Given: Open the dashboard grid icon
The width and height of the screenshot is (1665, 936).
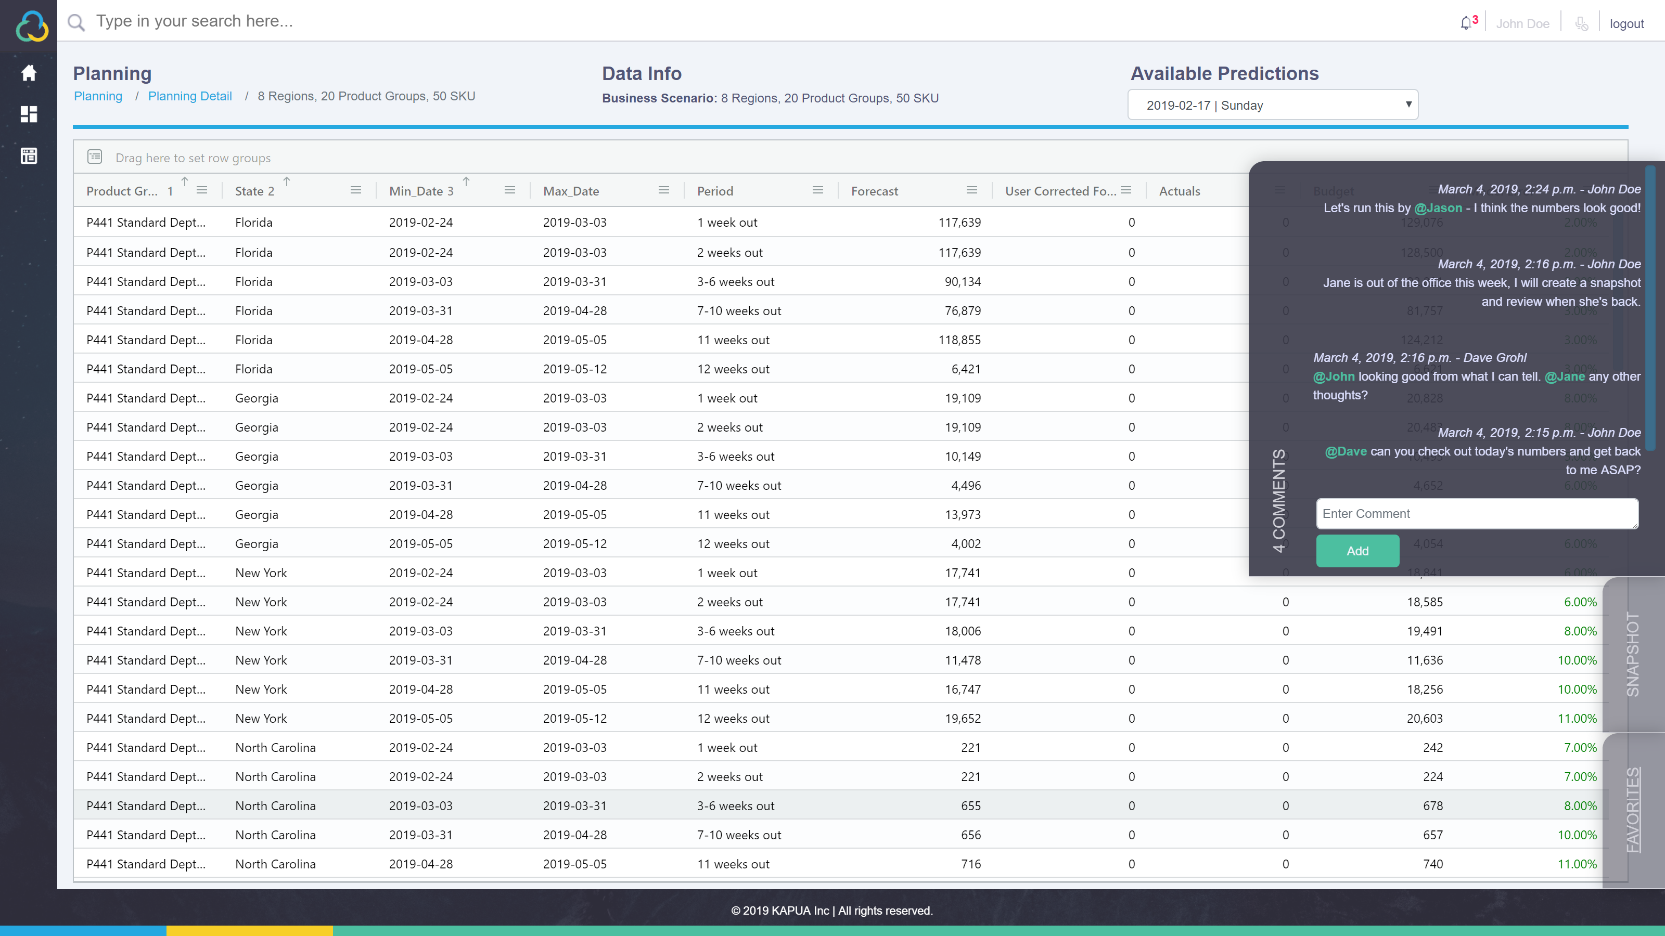Looking at the screenshot, I should tap(29, 114).
